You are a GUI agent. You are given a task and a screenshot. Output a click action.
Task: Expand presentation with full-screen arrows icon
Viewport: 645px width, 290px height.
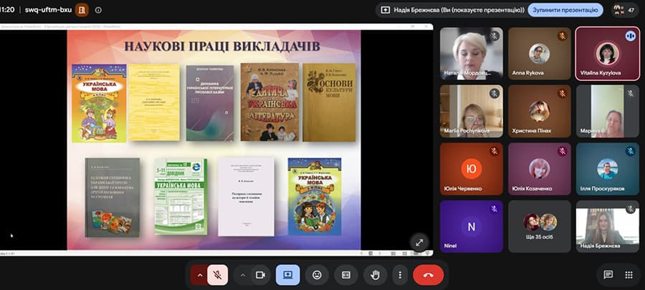(419, 242)
